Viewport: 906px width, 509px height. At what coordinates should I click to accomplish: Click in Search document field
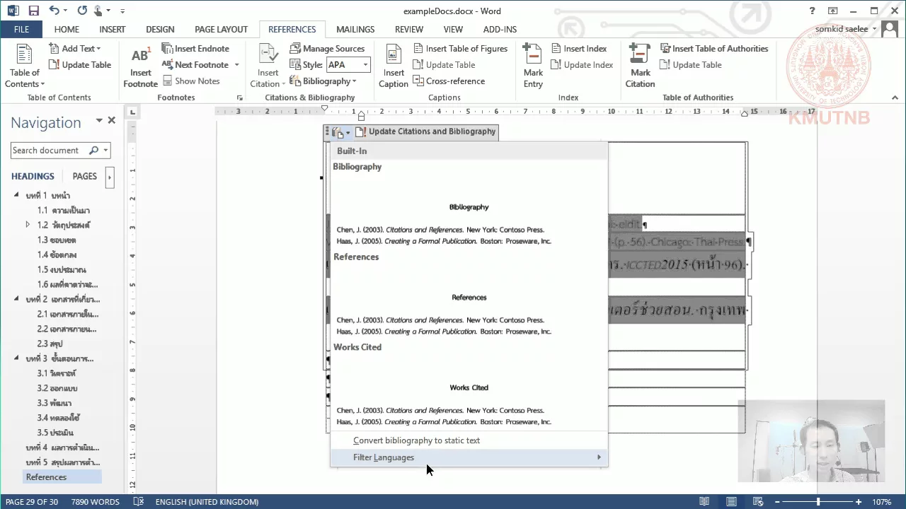click(x=50, y=151)
